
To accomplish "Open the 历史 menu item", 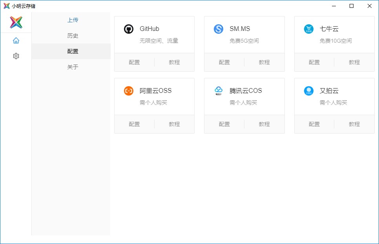I will point(73,36).
